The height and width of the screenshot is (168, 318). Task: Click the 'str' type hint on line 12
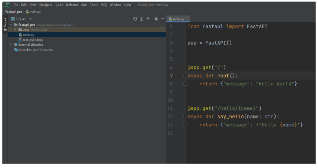269,117
